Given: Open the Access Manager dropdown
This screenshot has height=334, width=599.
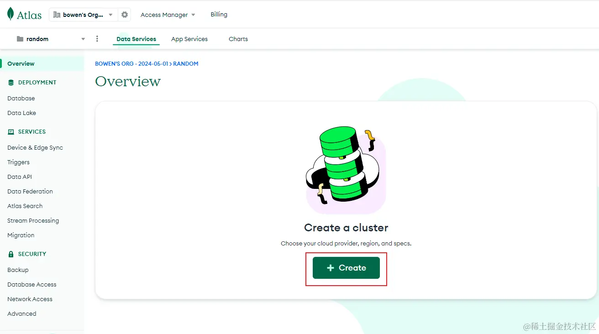Looking at the screenshot, I should (x=168, y=15).
